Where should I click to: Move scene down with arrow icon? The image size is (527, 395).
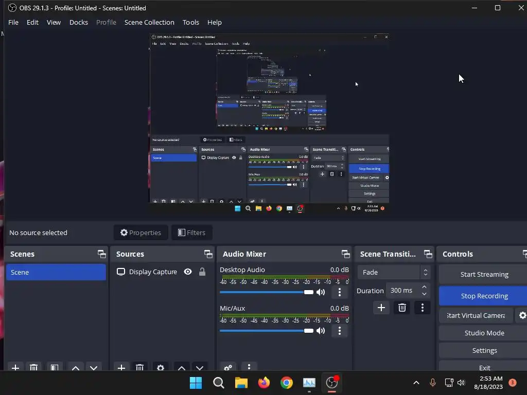[x=94, y=367]
